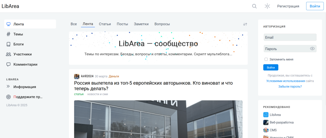The image size is (326, 138).
Task: Switch to the Посты tab
Action: click(122, 24)
